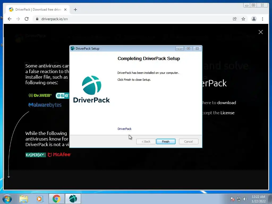Minimize the DriverPack Setup dialog

click(x=180, y=49)
